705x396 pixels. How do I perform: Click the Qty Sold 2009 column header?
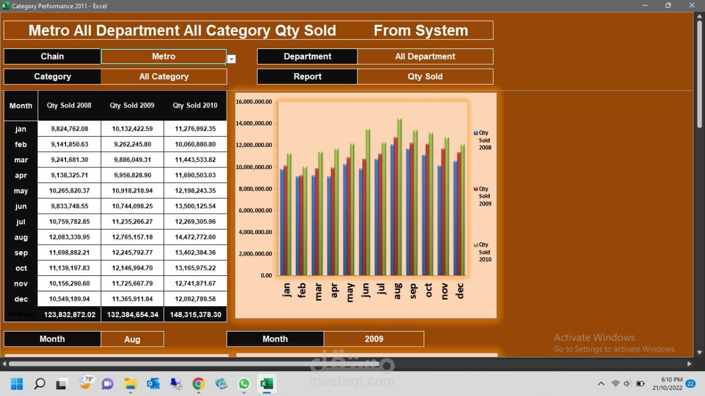coord(132,106)
